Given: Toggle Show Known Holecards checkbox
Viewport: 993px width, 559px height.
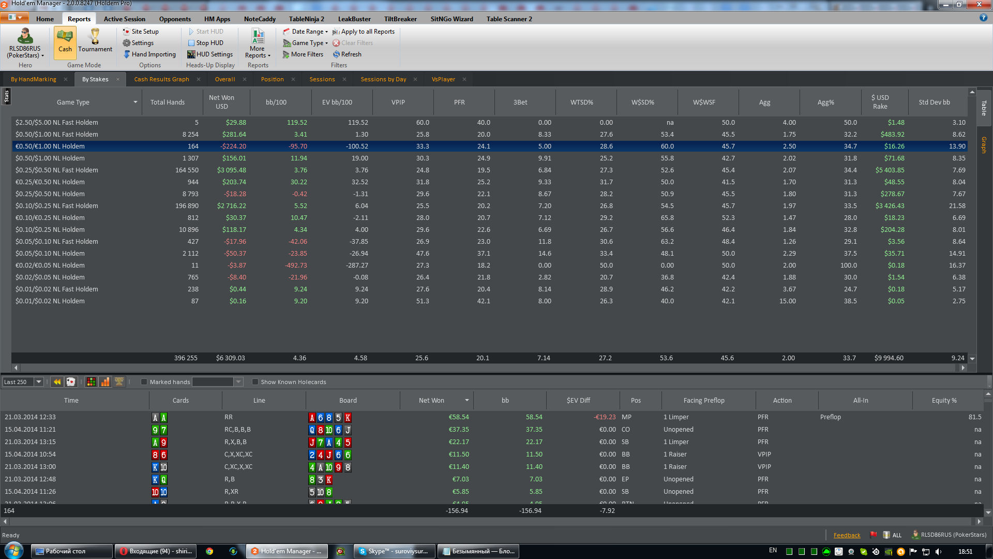Looking at the screenshot, I should (255, 382).
